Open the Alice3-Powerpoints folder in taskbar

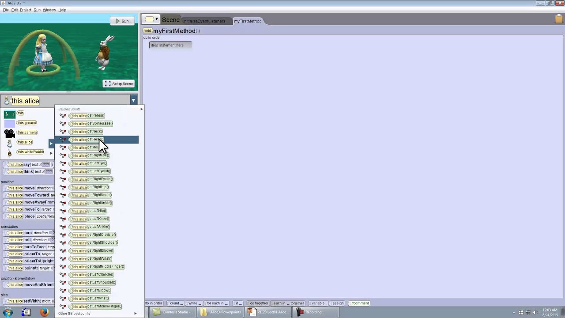tap(220, 312)
